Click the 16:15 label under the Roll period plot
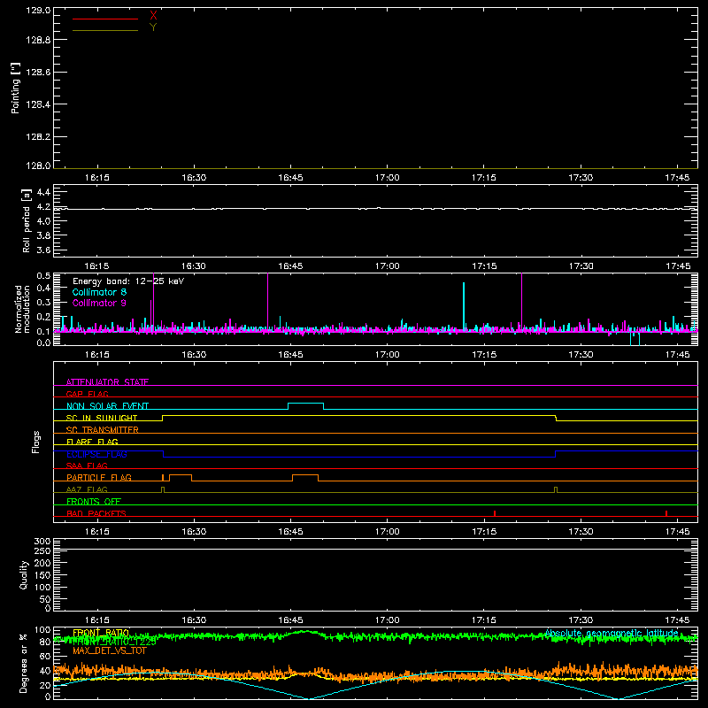Viewport: 708px width, 708px height. [x=97, y=266]
